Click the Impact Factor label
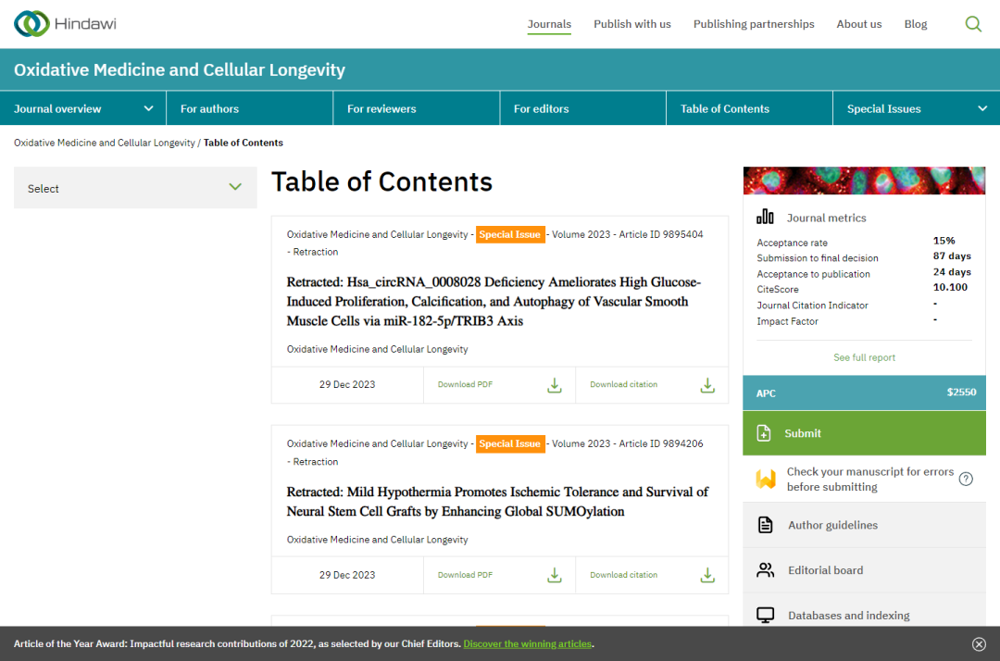1000x661 pixels. pos(787,321)
